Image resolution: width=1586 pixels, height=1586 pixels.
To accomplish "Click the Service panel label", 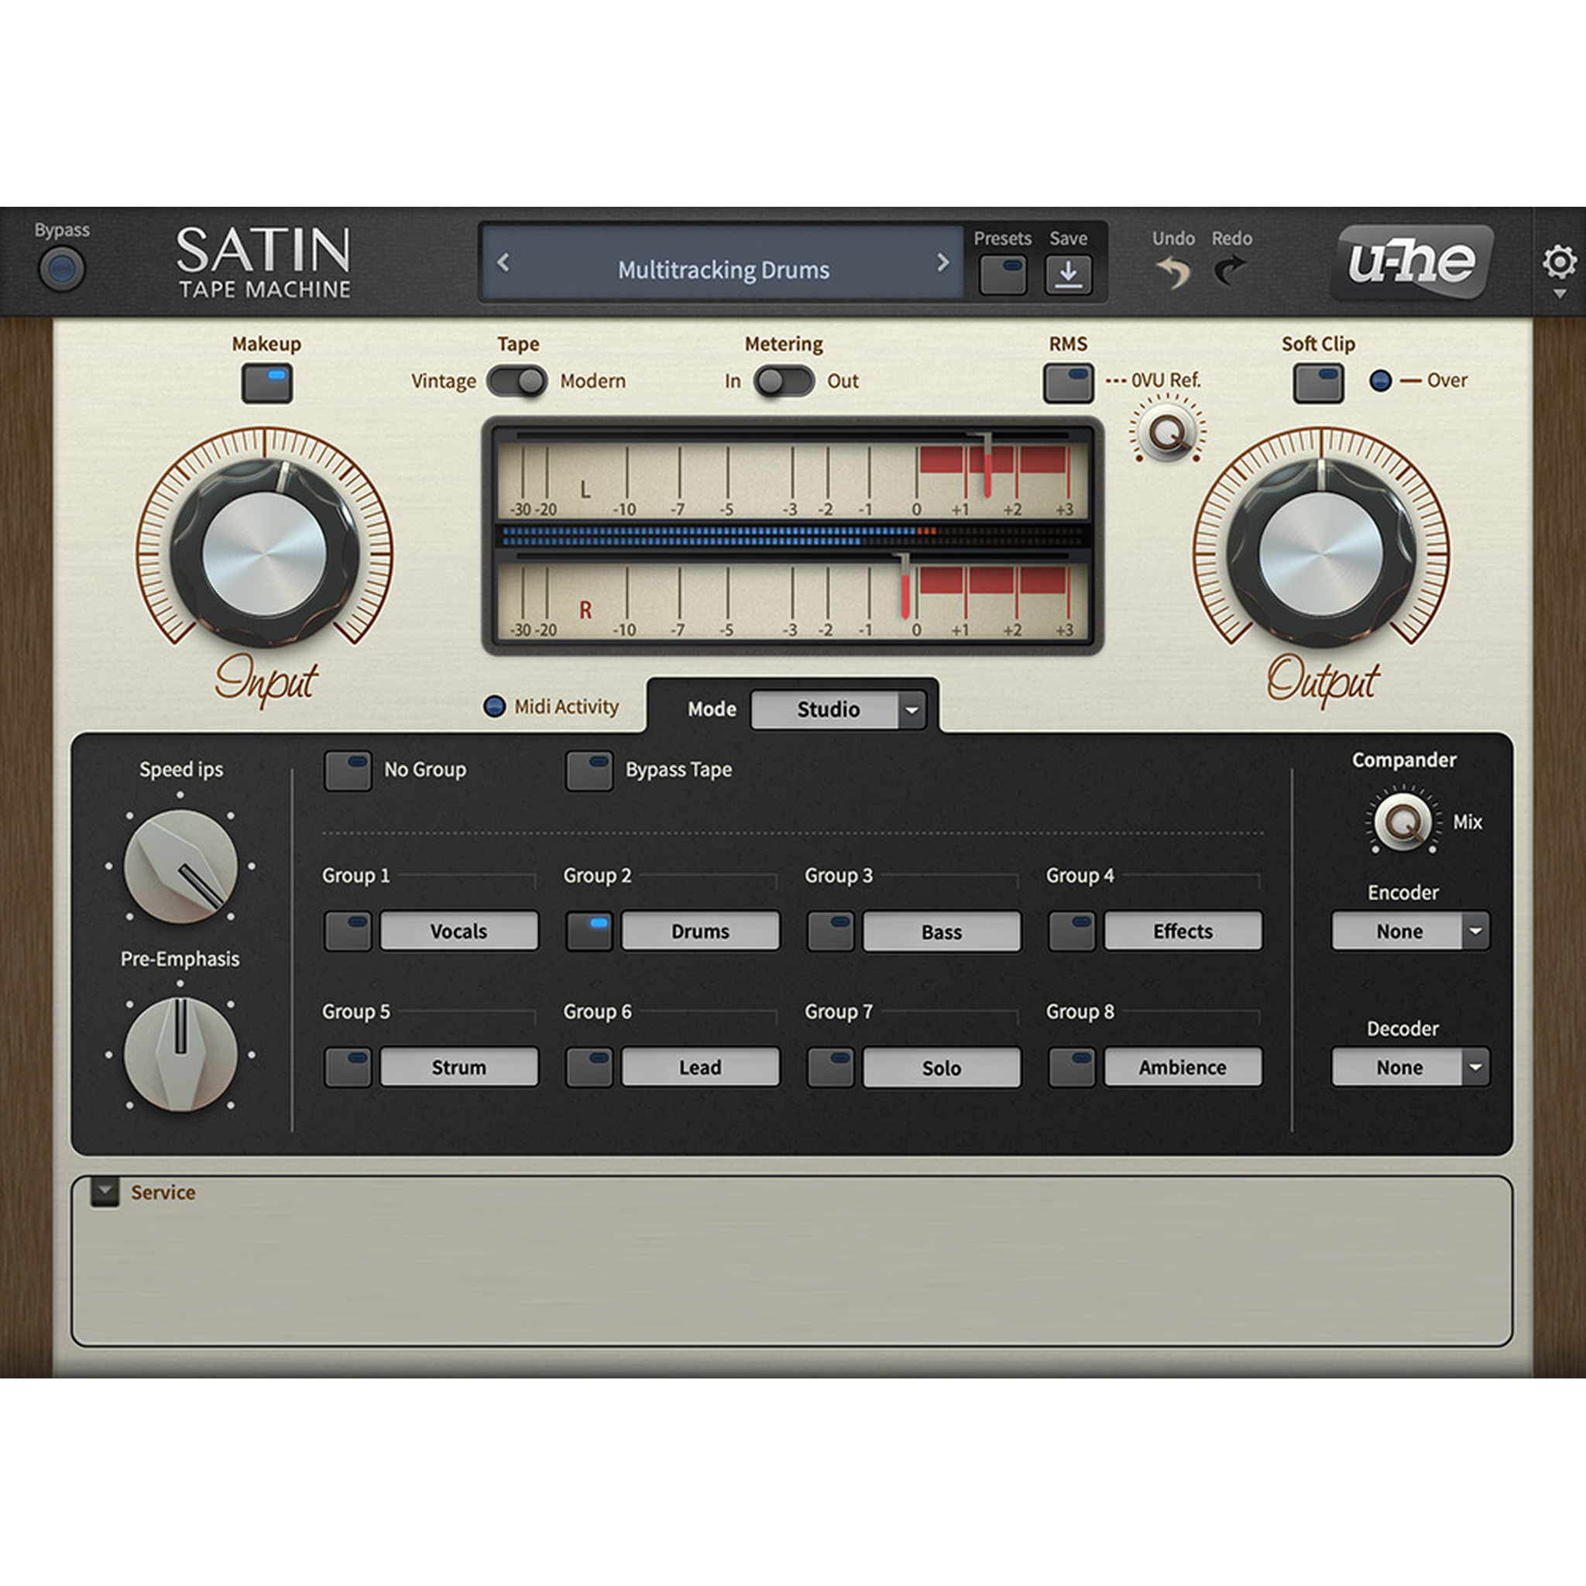I will click(163, 1192).
